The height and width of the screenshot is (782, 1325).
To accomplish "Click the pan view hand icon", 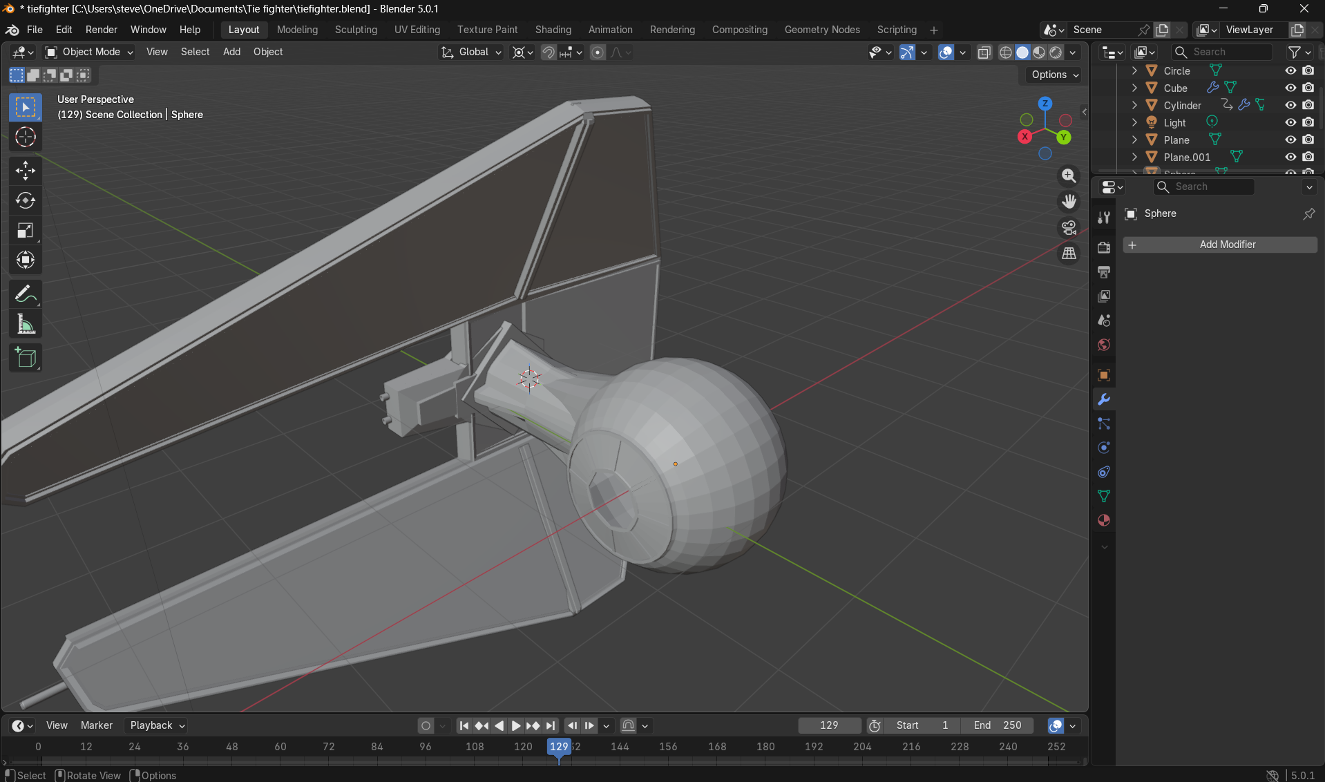I will [1069, 201].
